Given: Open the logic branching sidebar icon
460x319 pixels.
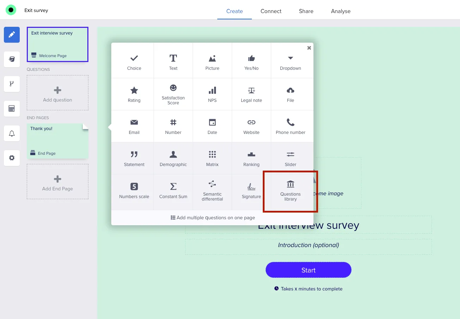Looking at the screenshot, I should [12, 84].
